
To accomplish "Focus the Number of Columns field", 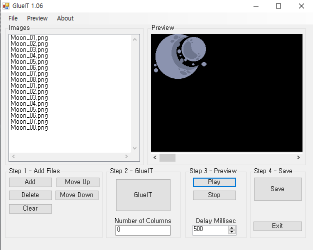I will pos(143,230).
